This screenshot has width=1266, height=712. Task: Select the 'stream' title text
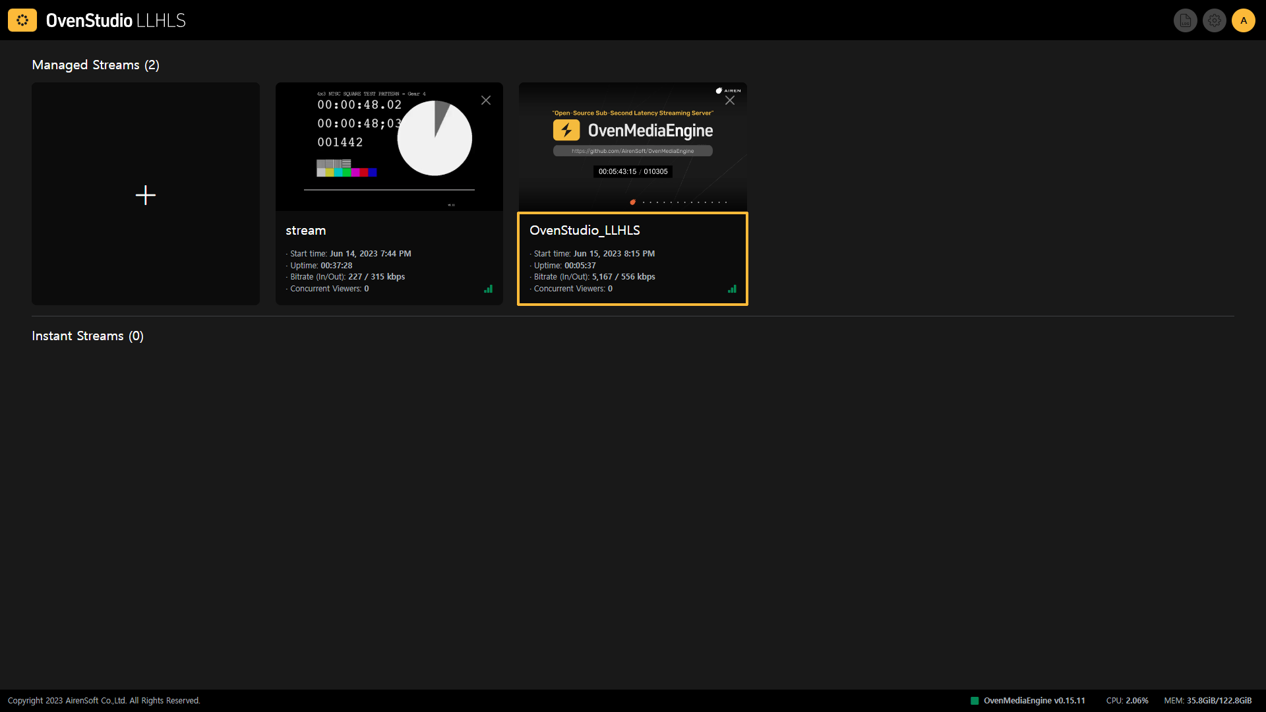tap(306, 231)
